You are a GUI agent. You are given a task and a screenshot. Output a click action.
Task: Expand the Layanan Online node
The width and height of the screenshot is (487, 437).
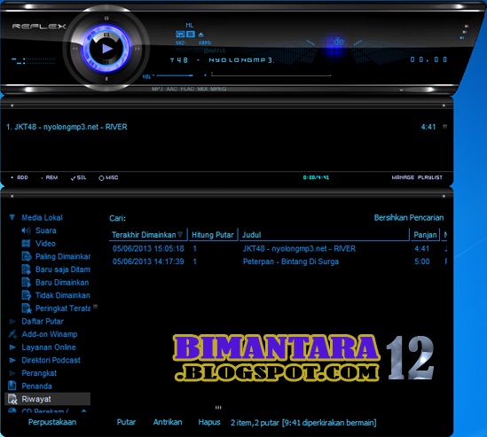click(12, 347)
